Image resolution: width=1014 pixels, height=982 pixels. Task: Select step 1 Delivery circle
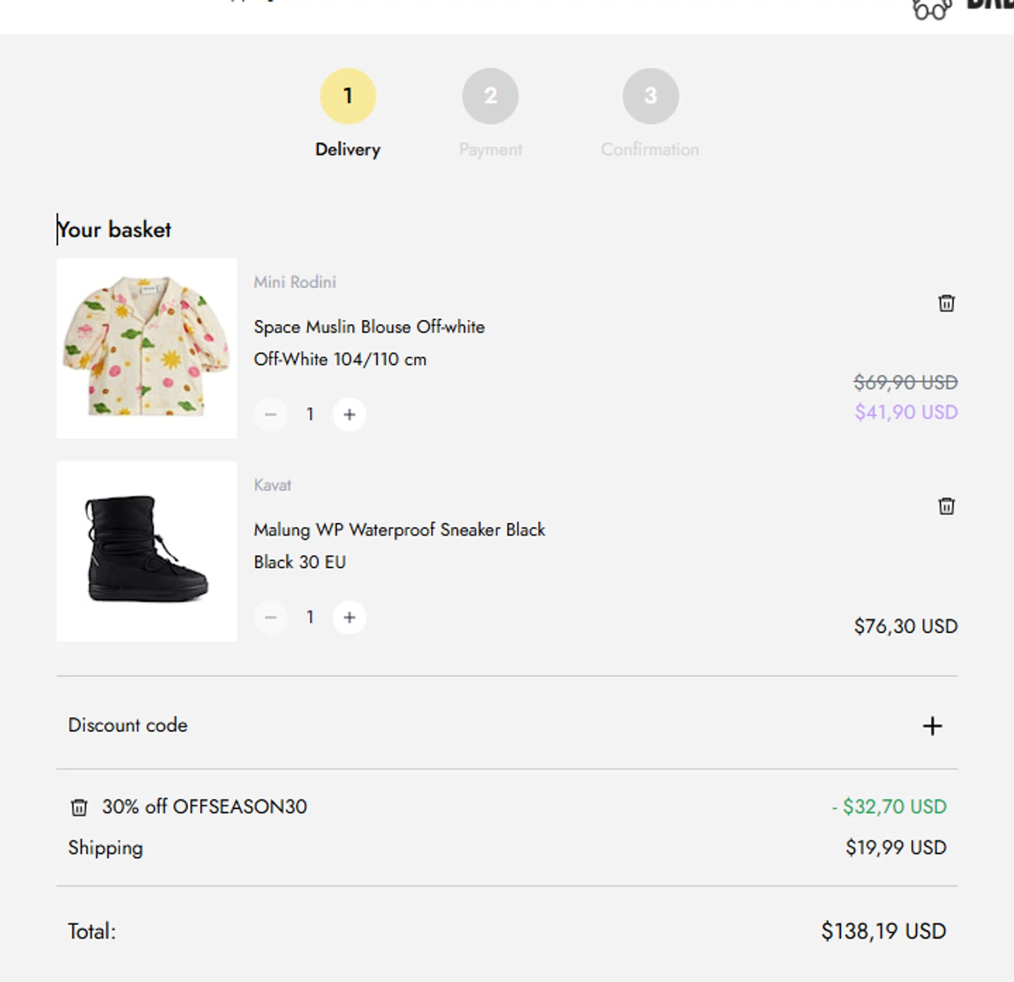[348, 96]
